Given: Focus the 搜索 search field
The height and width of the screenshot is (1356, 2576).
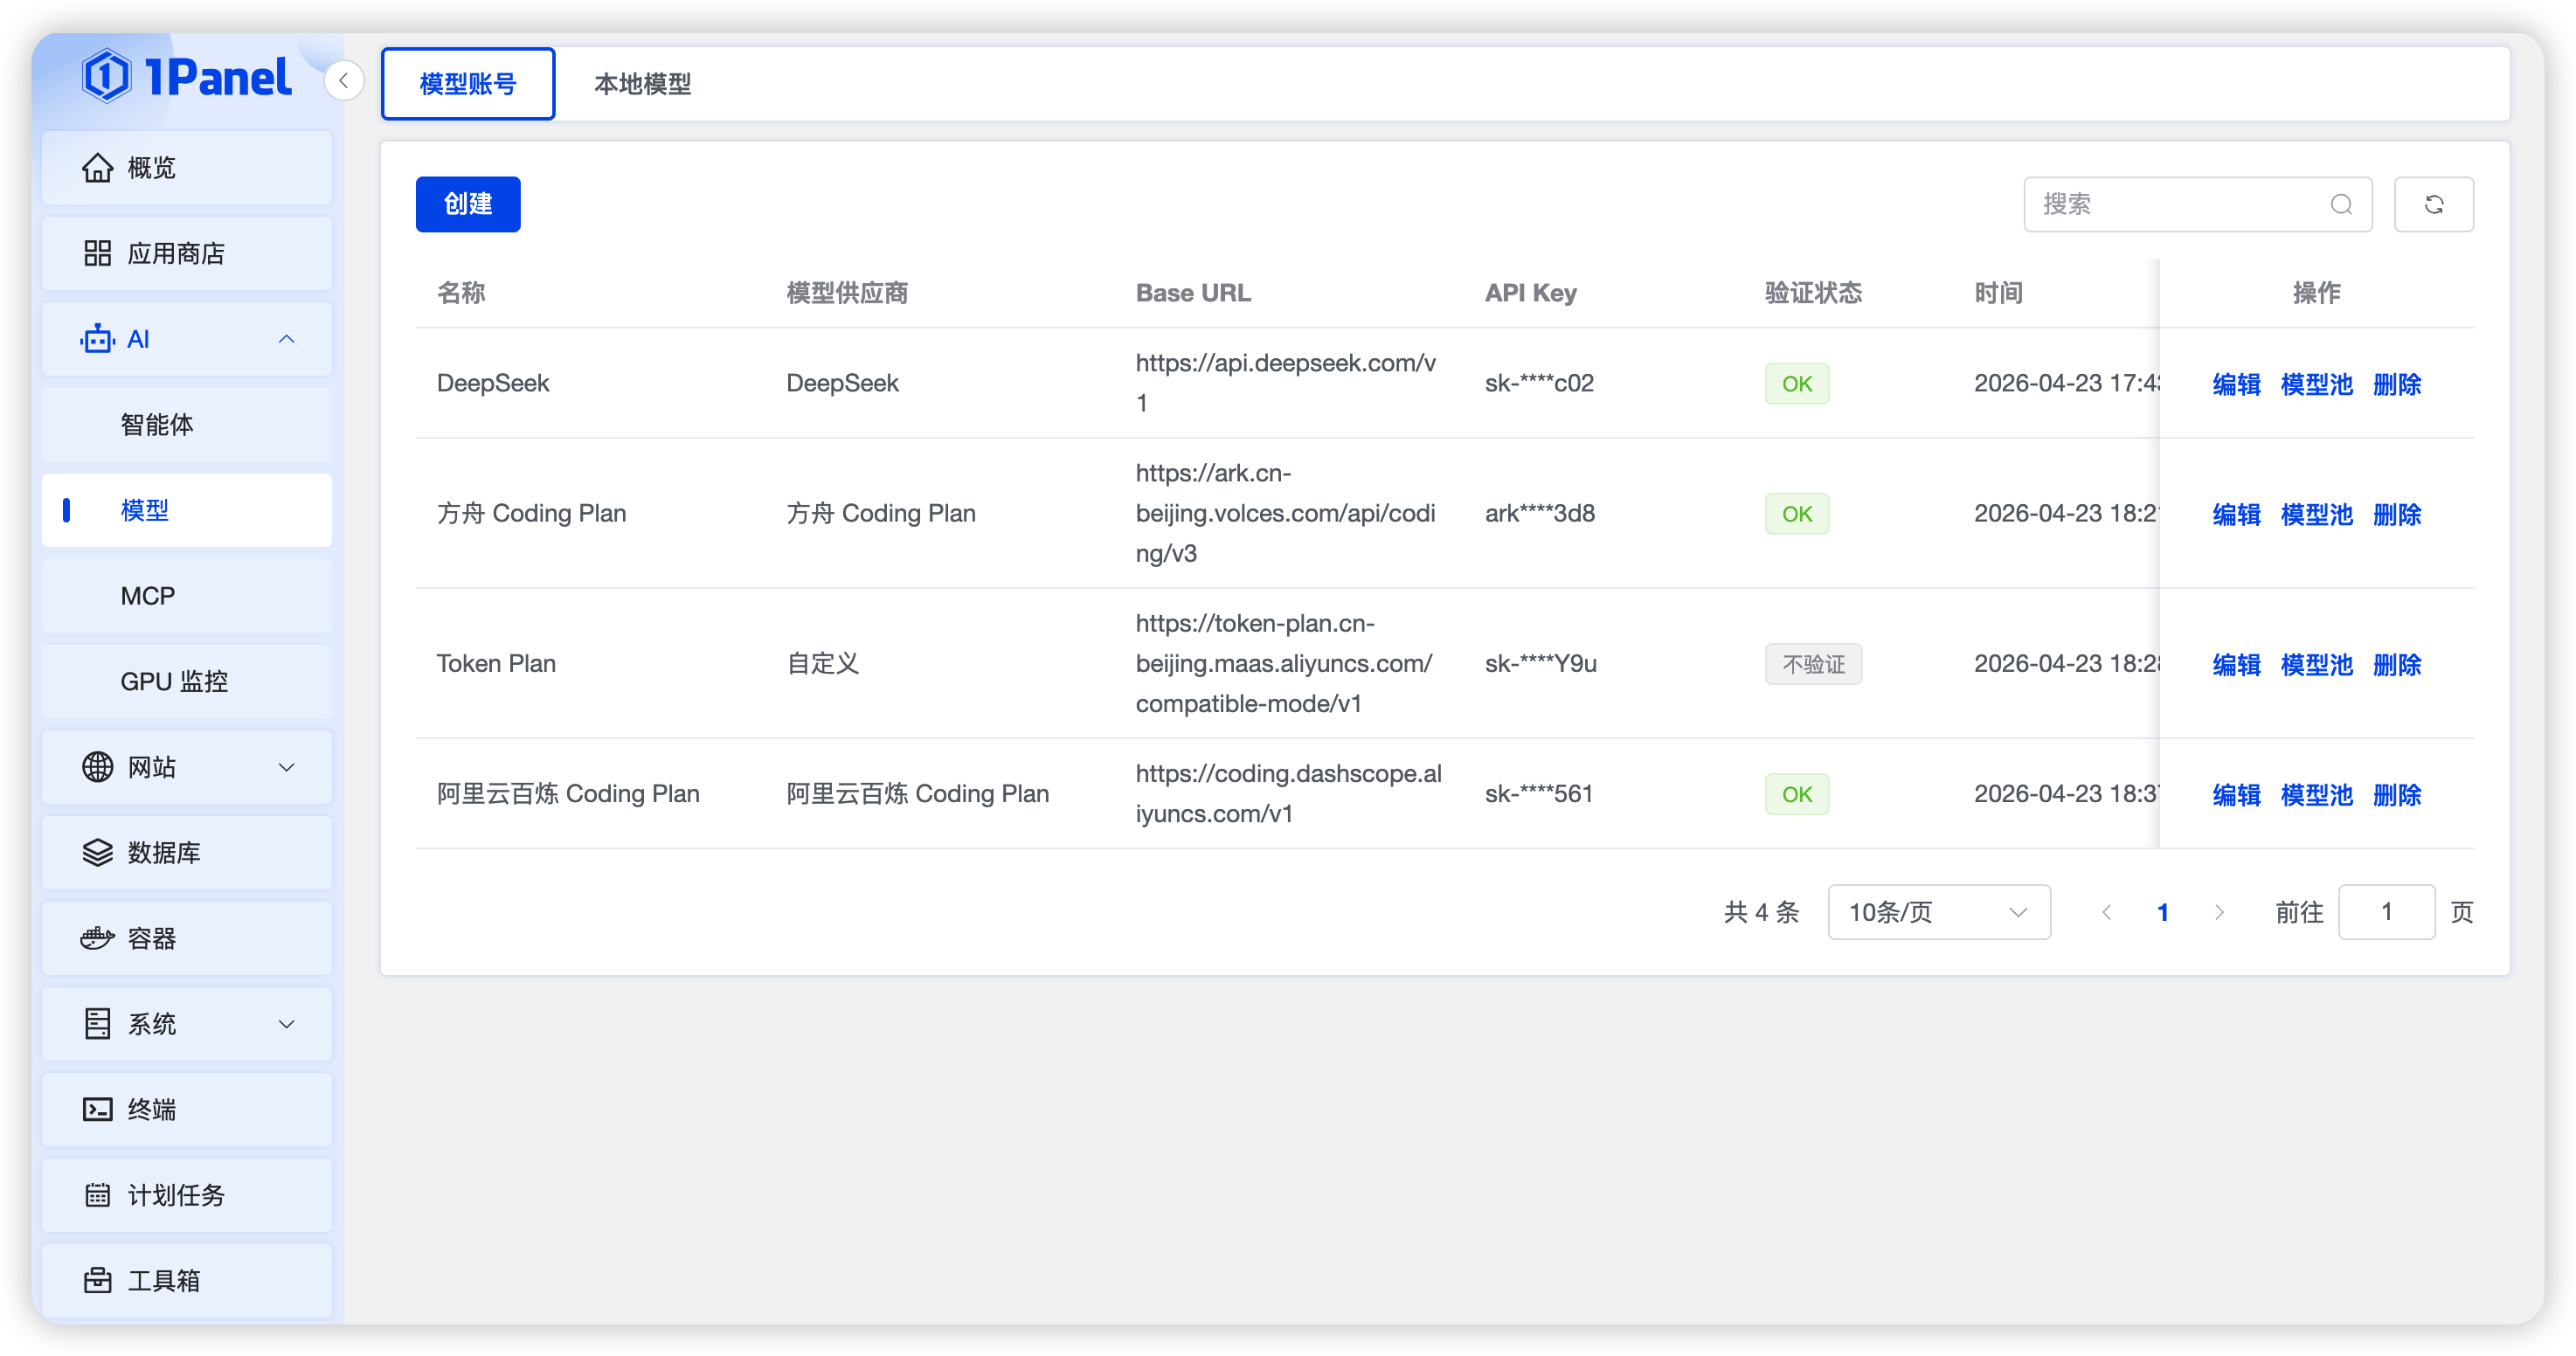Looking at the screenshot, I should 2197,204.
